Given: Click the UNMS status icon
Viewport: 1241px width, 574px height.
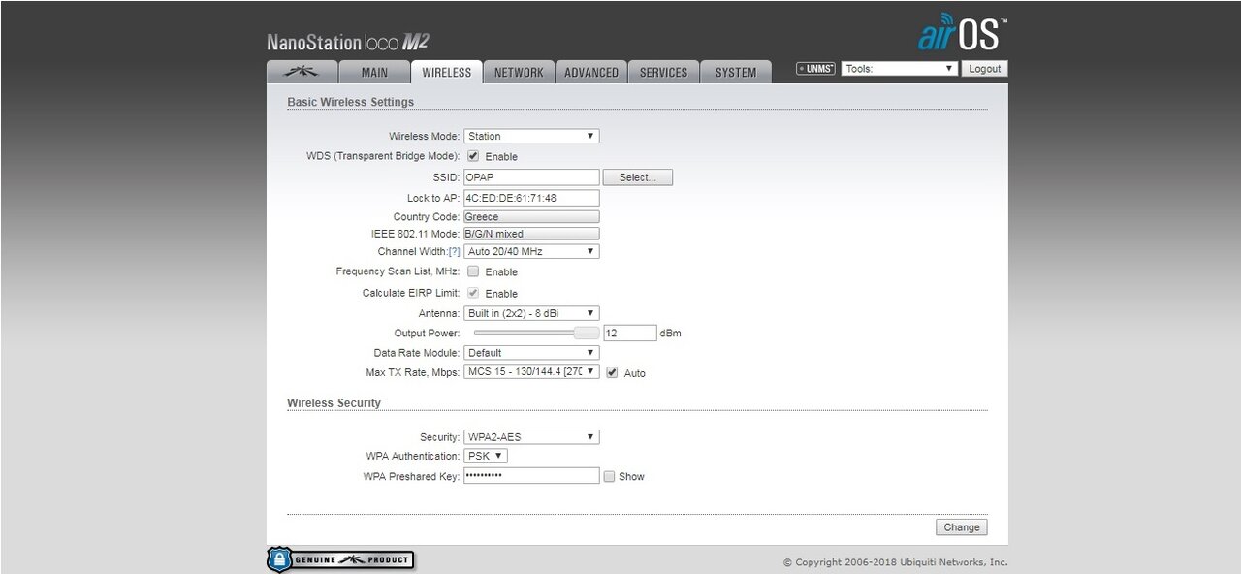Looking at the screenshot, I should pyautogui.click(x=815, y=69).
